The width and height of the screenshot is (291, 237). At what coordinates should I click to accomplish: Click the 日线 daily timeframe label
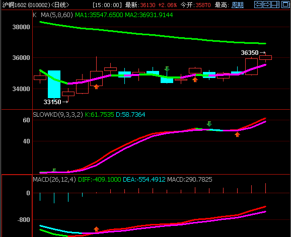(60, 5)
